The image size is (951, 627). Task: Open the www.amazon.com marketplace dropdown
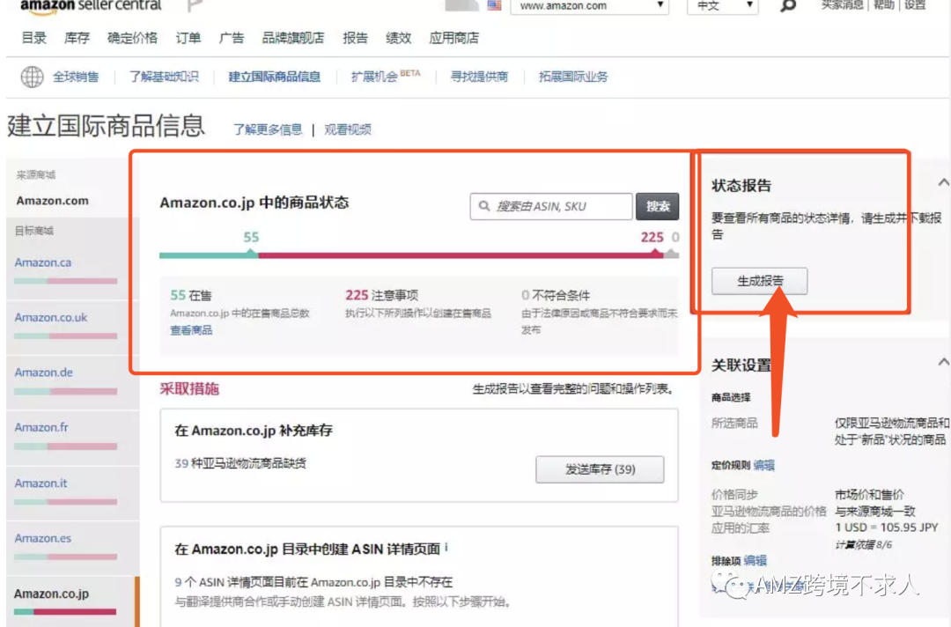click(589, 6)
